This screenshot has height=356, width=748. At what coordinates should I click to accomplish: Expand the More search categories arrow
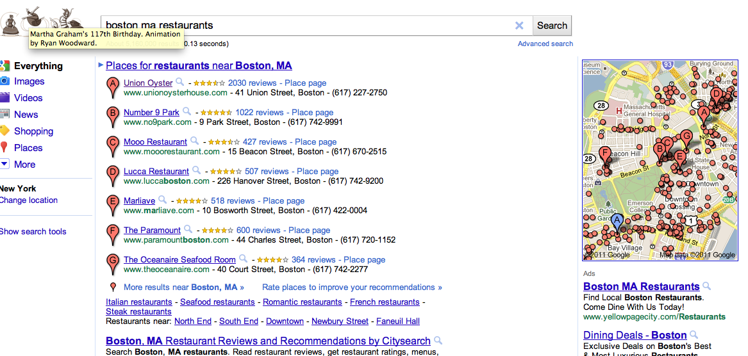tap(4, 165)
